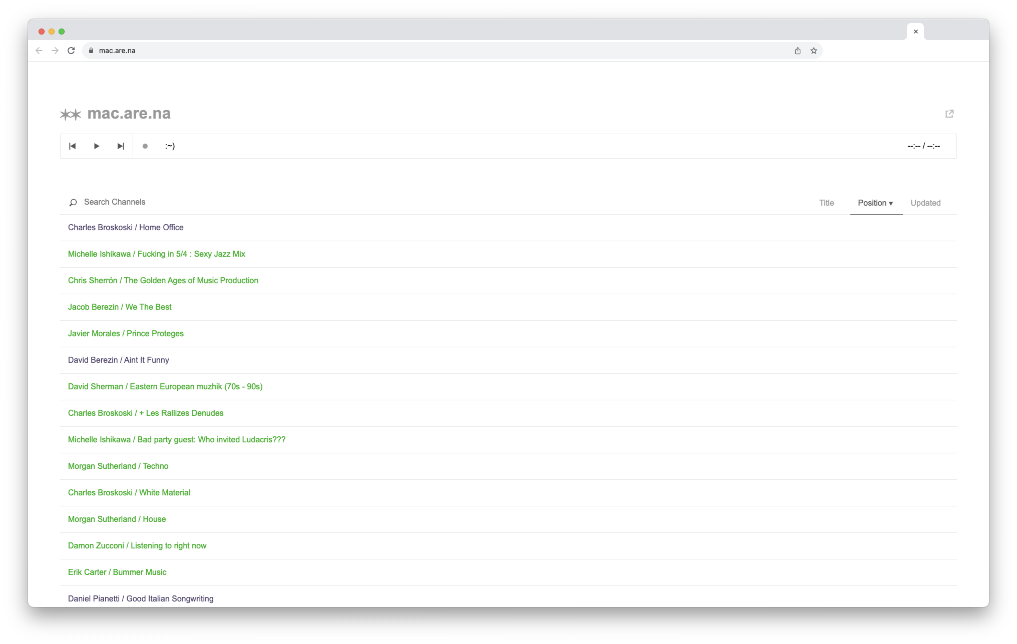1017x644 pixels.
Task: Bookmark this page with star icon
Action: [814, 51]
